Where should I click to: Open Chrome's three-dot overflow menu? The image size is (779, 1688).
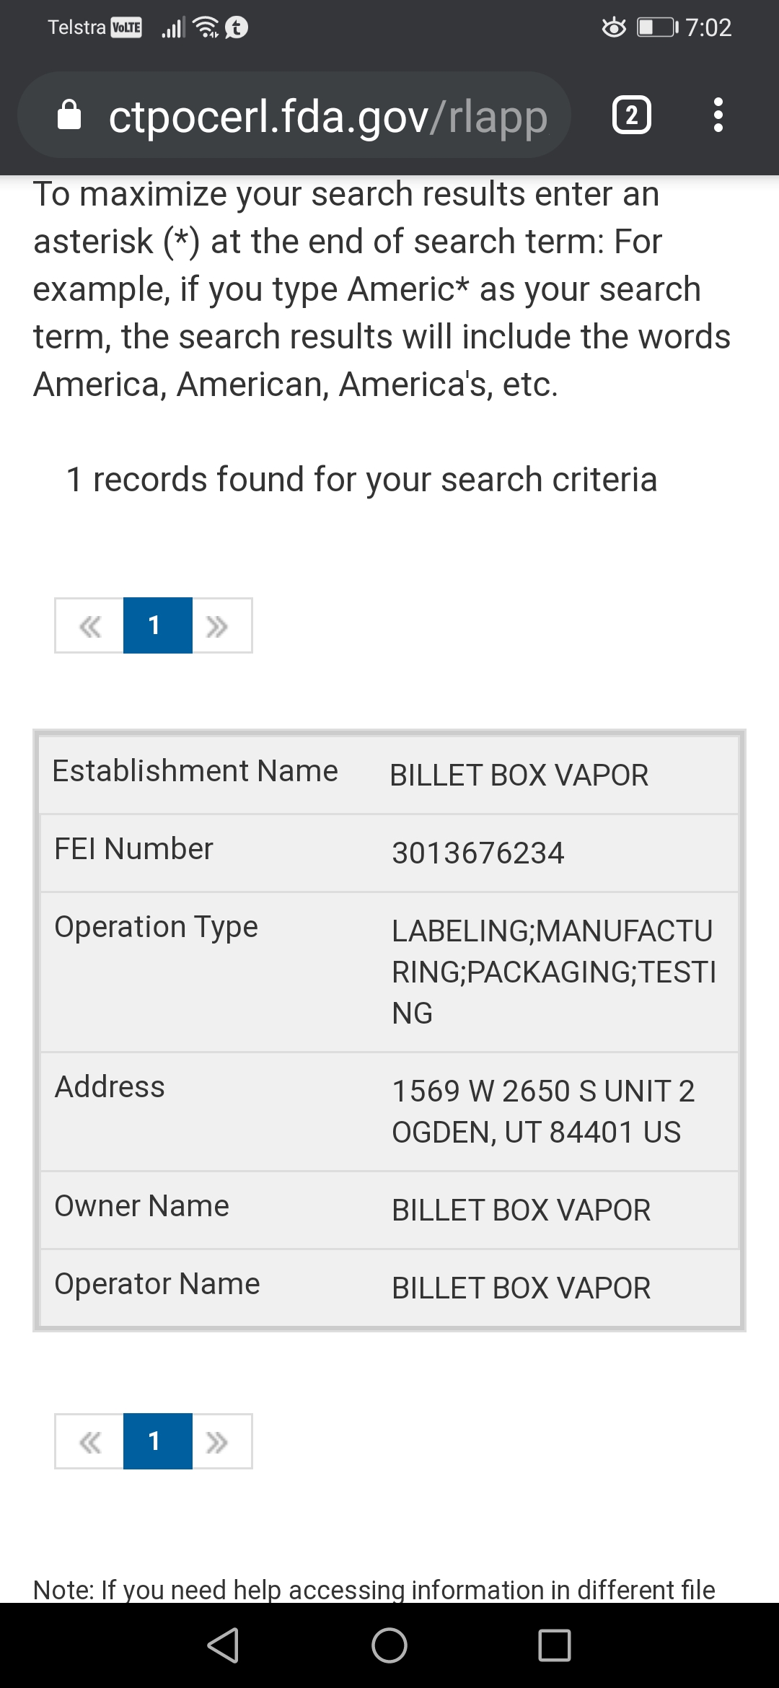[x=718, y=115]
